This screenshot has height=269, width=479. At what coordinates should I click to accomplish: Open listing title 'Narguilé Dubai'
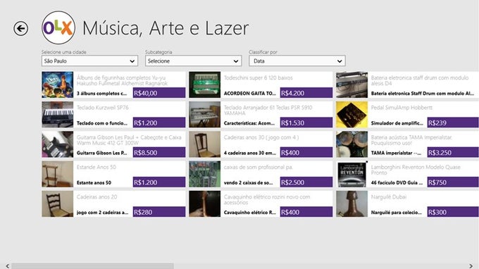click(389, 197)
